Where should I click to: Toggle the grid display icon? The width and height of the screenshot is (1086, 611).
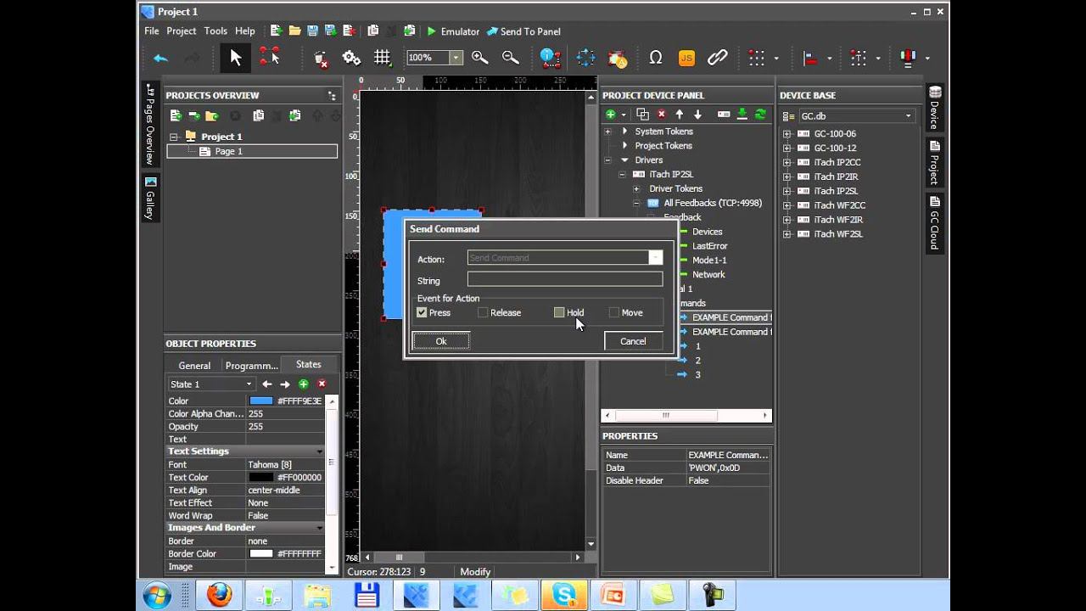pos(383,58)
